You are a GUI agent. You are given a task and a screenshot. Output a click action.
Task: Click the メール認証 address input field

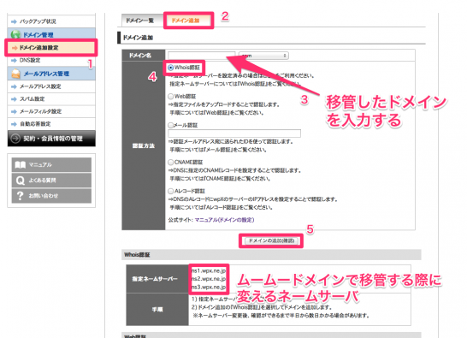[234, 133]
